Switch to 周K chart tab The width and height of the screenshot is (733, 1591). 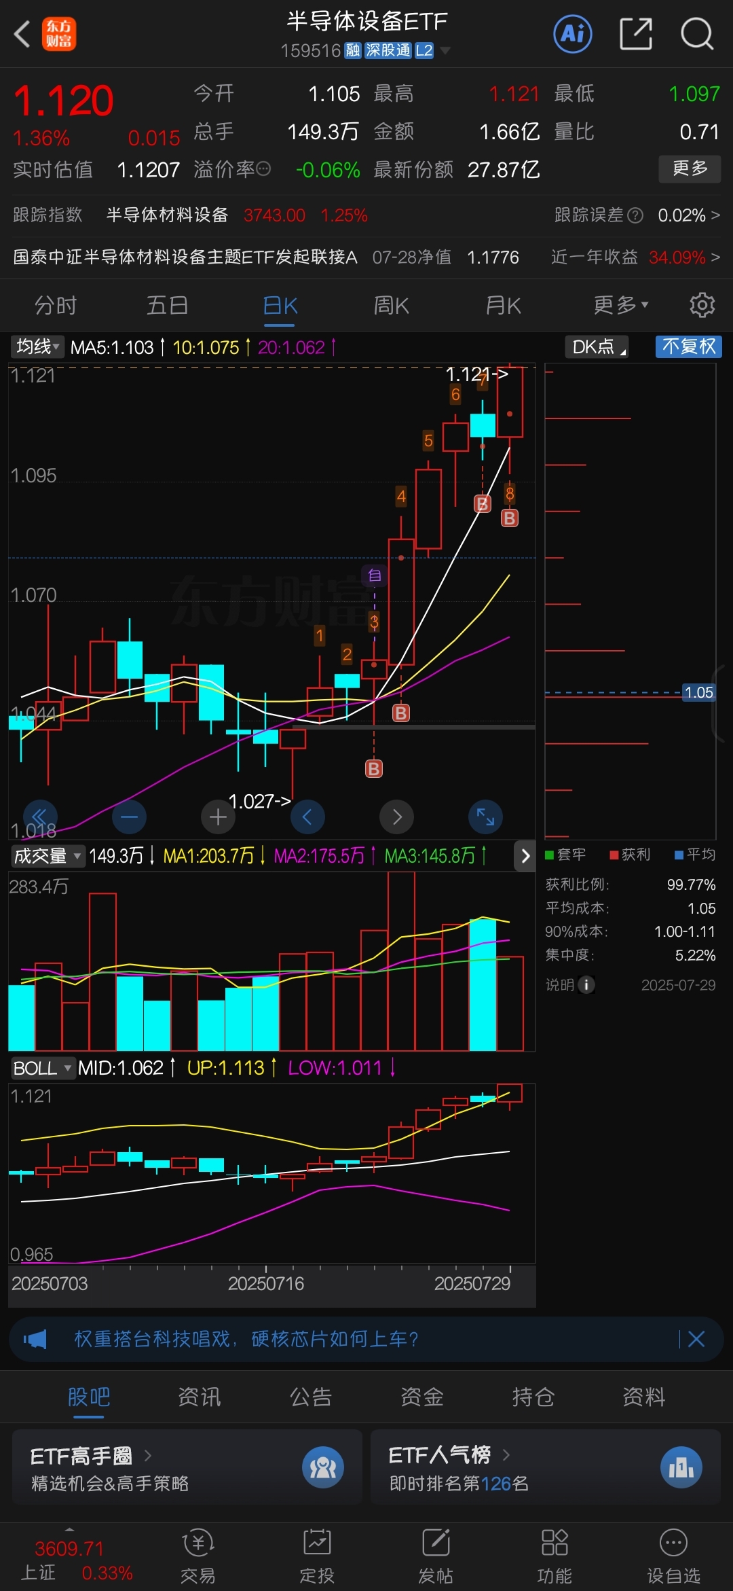point(392,305)
